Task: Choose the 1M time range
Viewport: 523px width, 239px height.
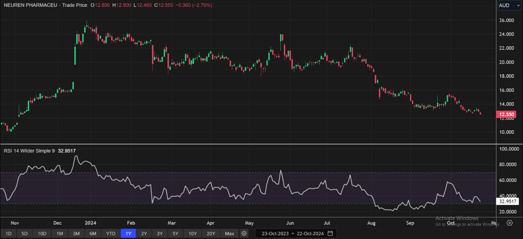Action: (60, 233)
